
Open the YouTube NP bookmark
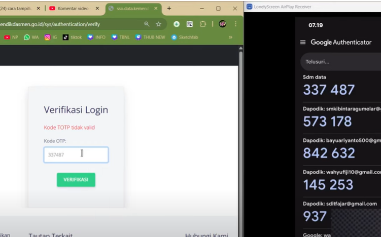coord(11,37)
